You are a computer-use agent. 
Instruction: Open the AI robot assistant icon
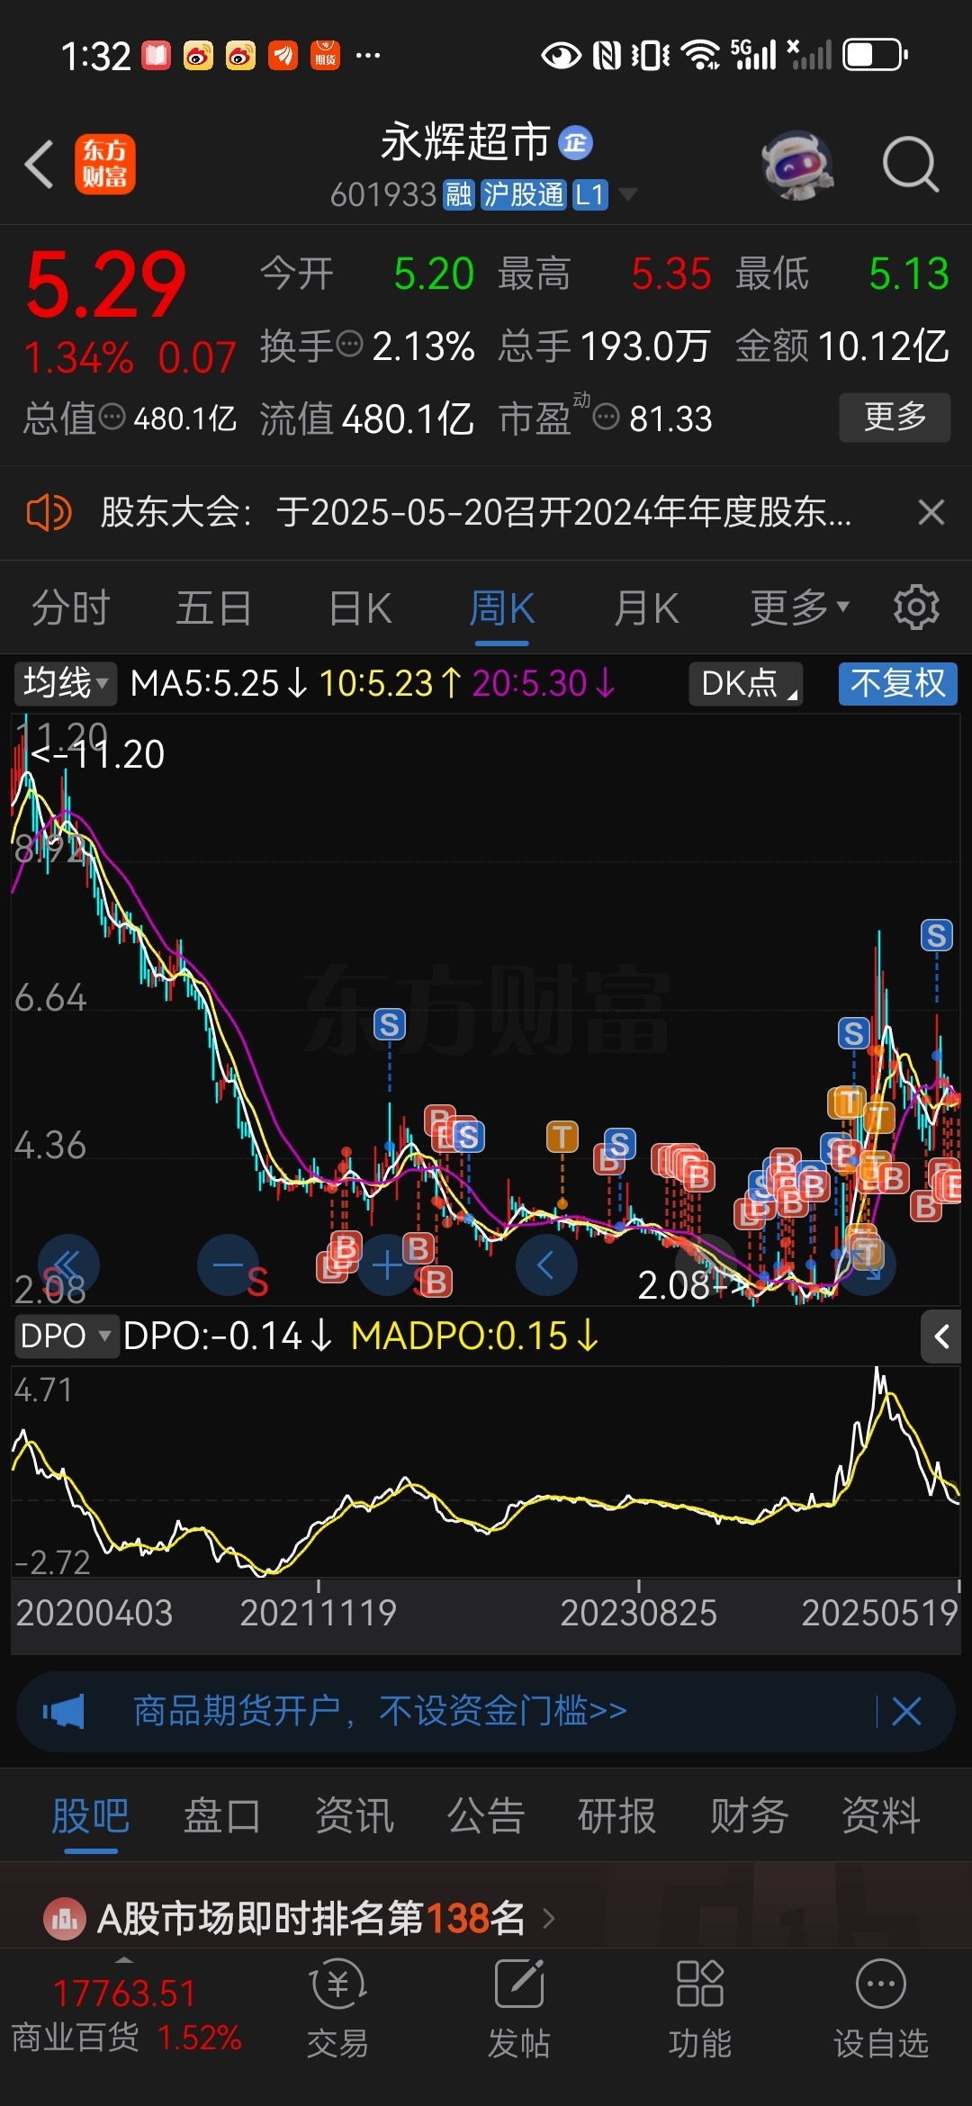796,165
